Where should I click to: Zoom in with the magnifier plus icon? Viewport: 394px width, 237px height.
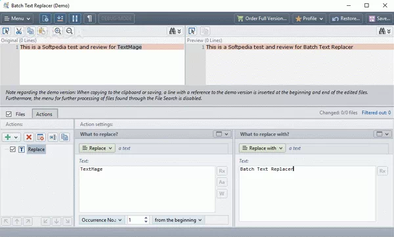[x=58, y=31]
